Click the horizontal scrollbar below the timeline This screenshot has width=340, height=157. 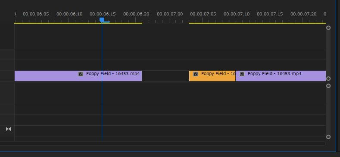click(162, 143)
